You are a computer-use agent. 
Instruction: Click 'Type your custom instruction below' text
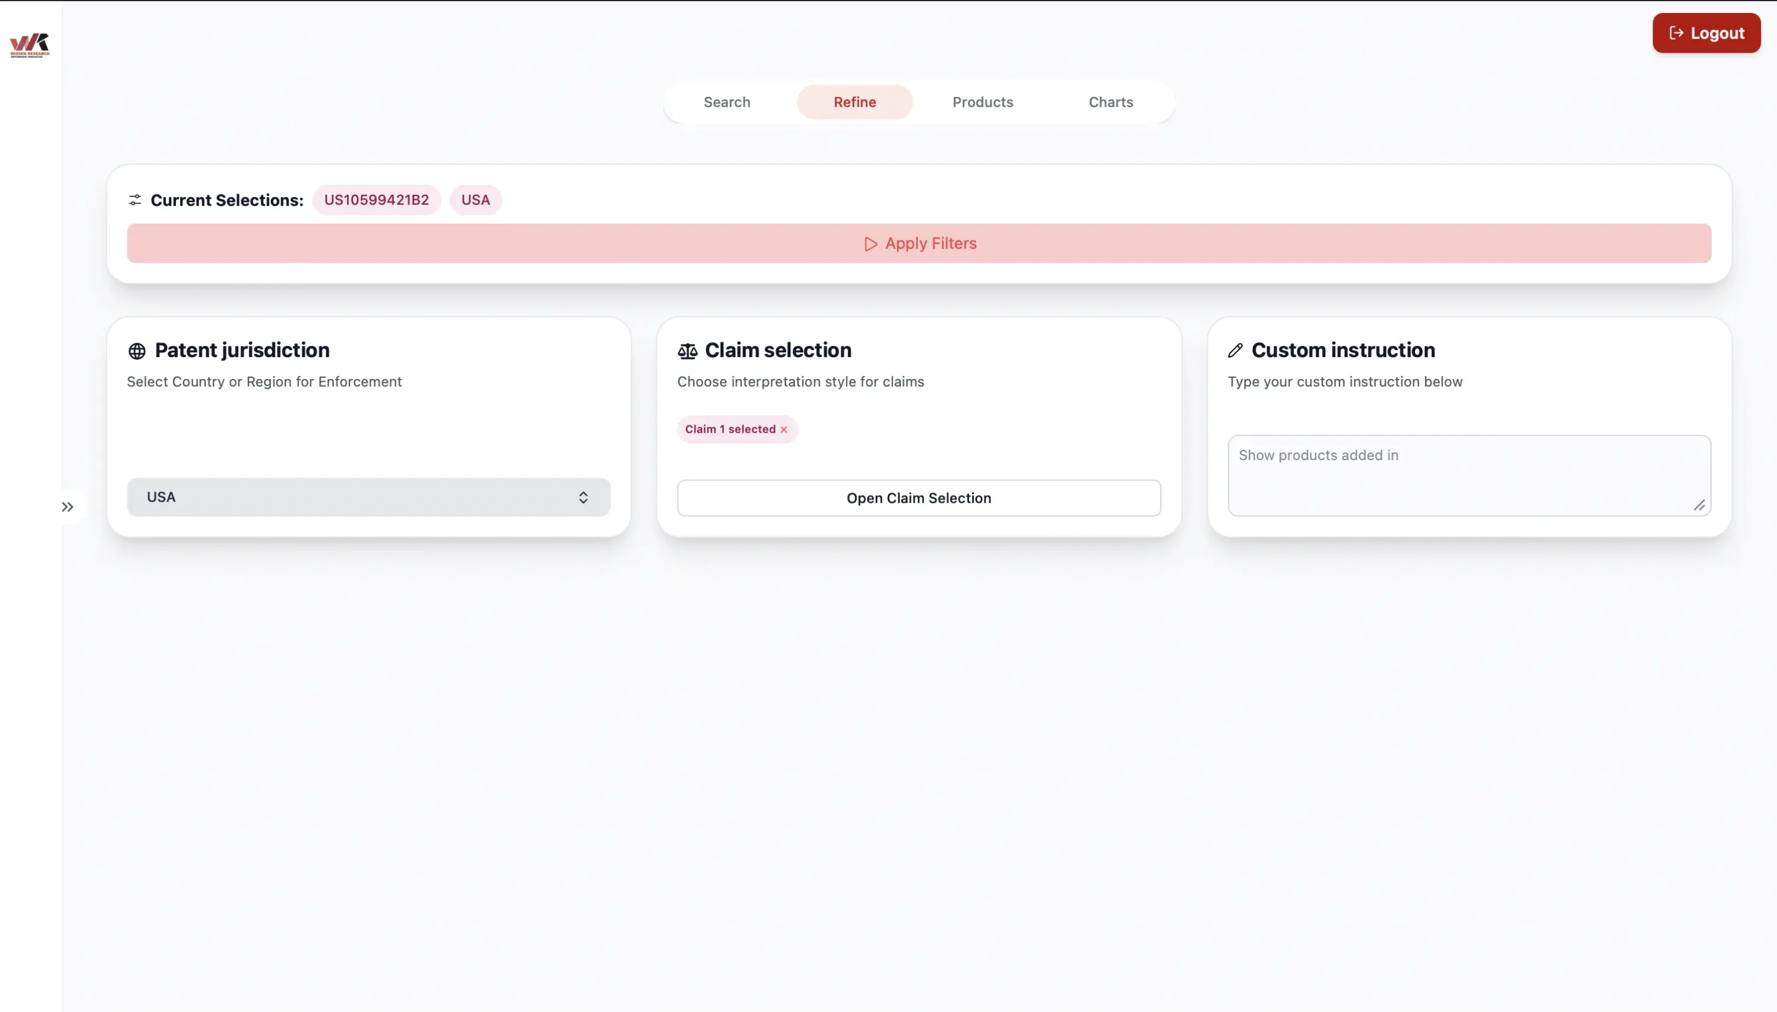click(x=1345, y=381)
